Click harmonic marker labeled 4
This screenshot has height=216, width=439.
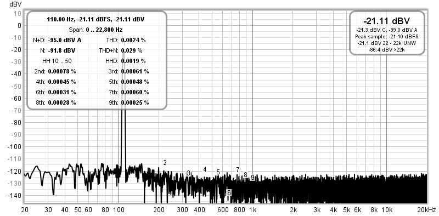point(205,169)
